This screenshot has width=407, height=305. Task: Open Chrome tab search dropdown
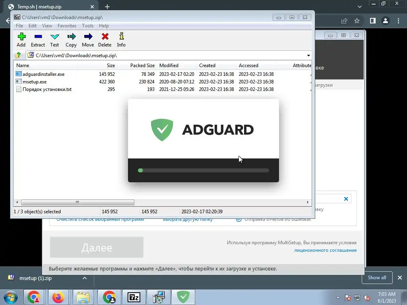pyautogui.click(x=359, y=6)
